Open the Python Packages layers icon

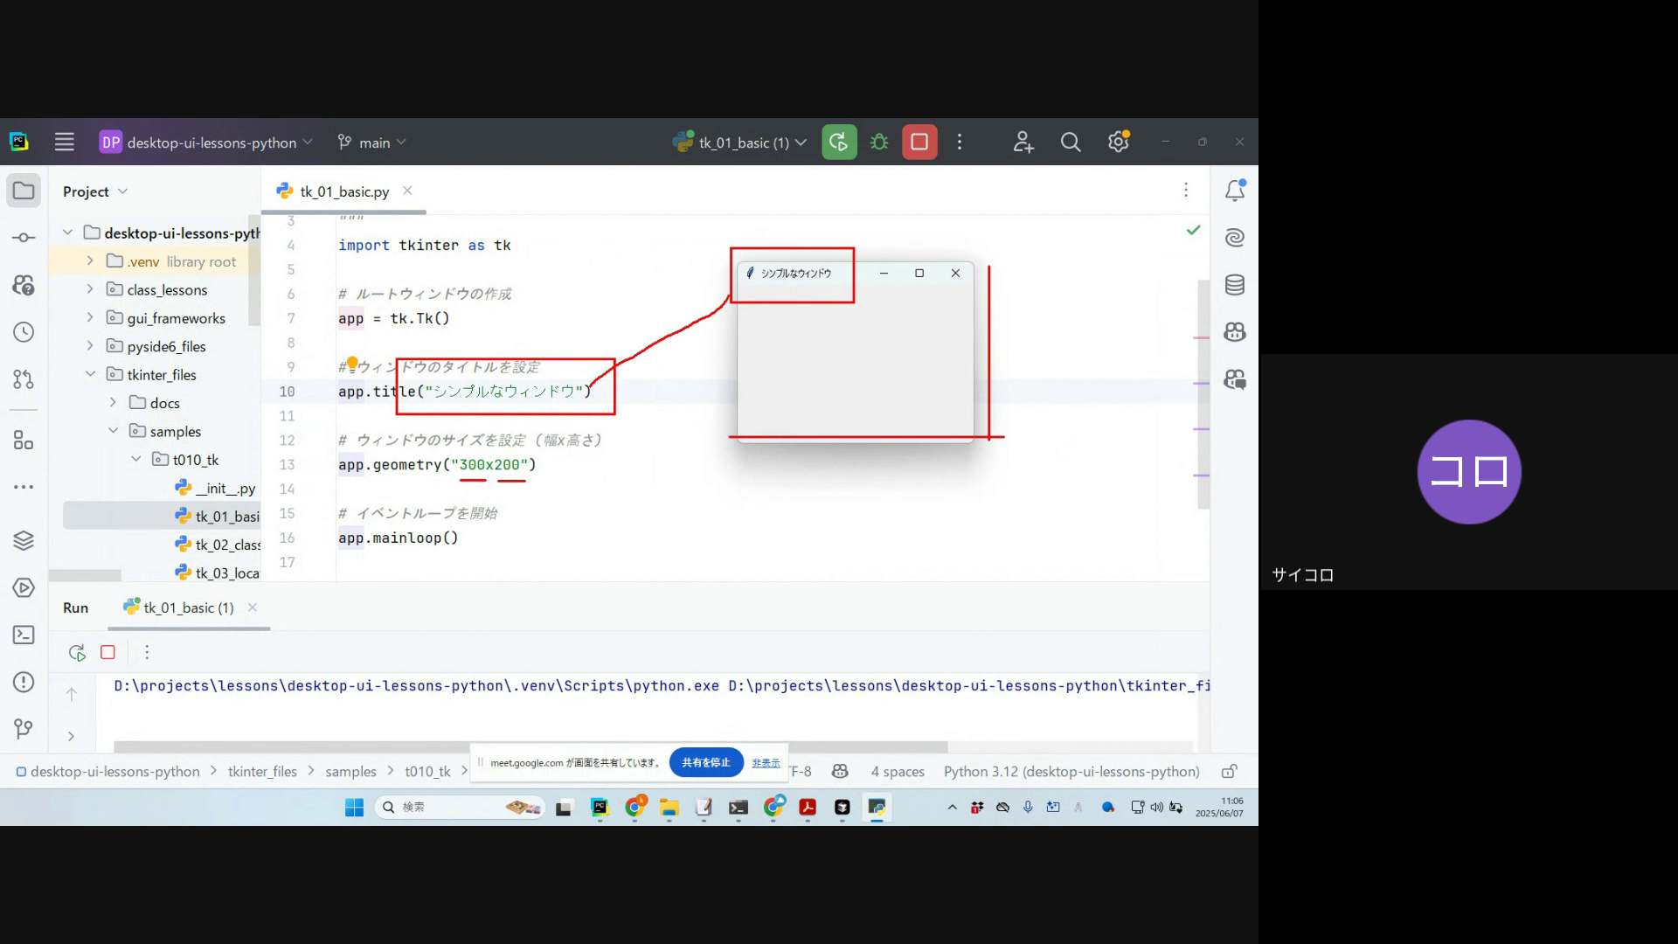(24, 541)
